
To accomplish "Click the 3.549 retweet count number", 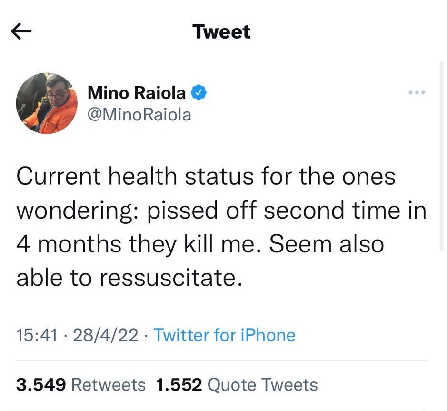I will pyautogui.click(x=40, y=384).
